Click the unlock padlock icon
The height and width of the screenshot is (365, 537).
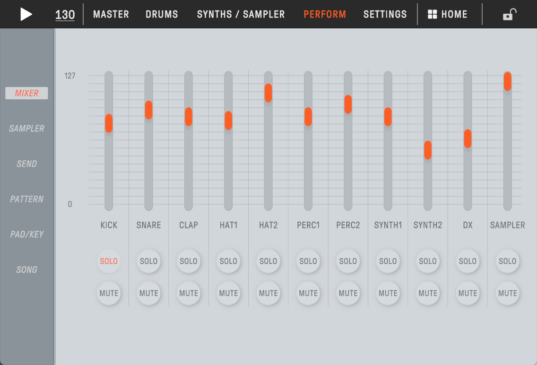[509, 15]
